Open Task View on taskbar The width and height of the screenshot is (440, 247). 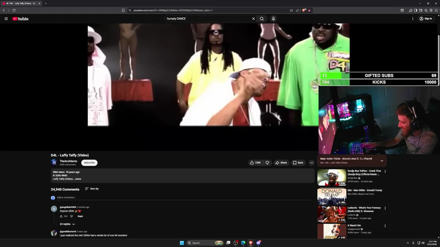pyautogui.click(x=228, y=243)
